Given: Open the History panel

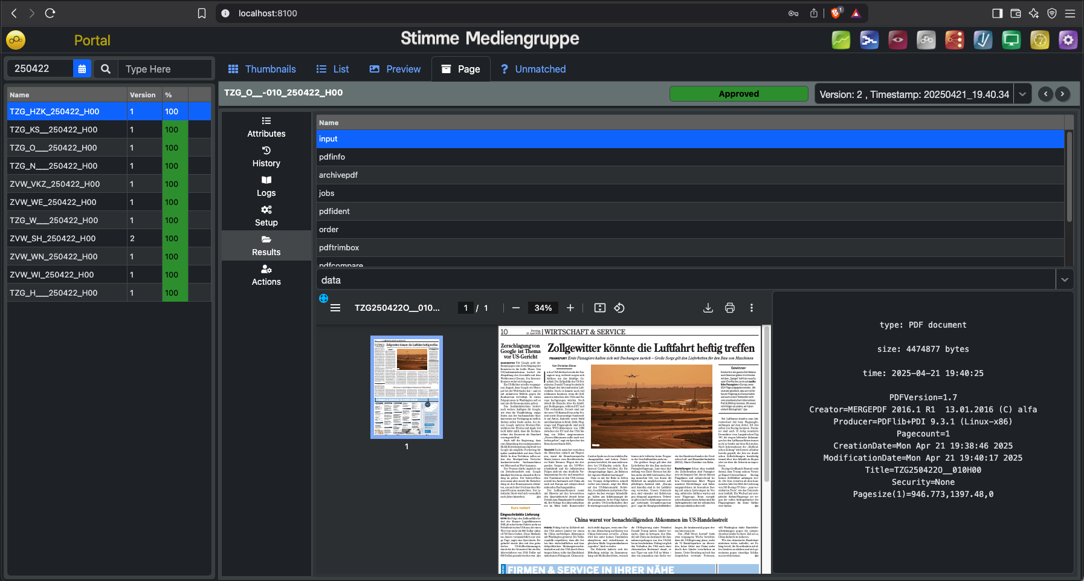Looking at the screenshot, I should 266,157.
